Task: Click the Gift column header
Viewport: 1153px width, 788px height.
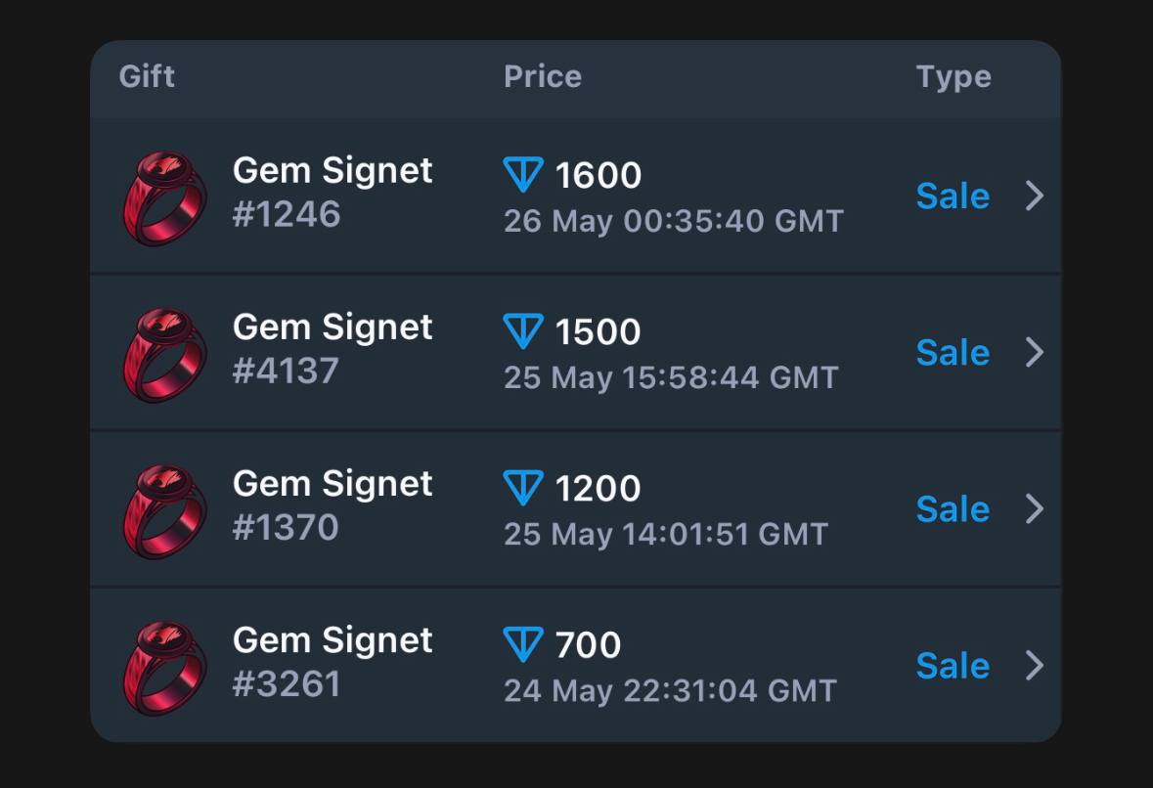Action: (147, 76)
